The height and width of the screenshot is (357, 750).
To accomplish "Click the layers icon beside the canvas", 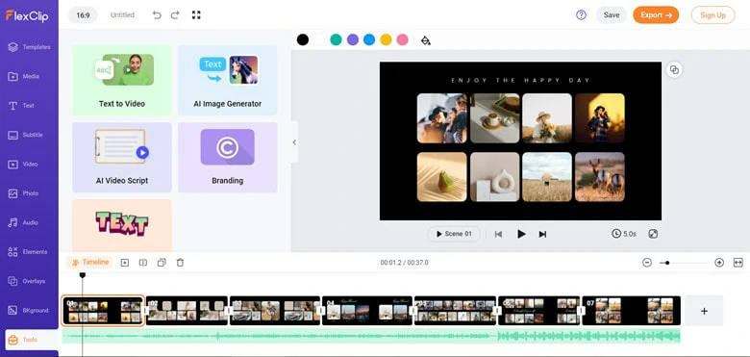I will pyautogui.click(x=674, y=70).
